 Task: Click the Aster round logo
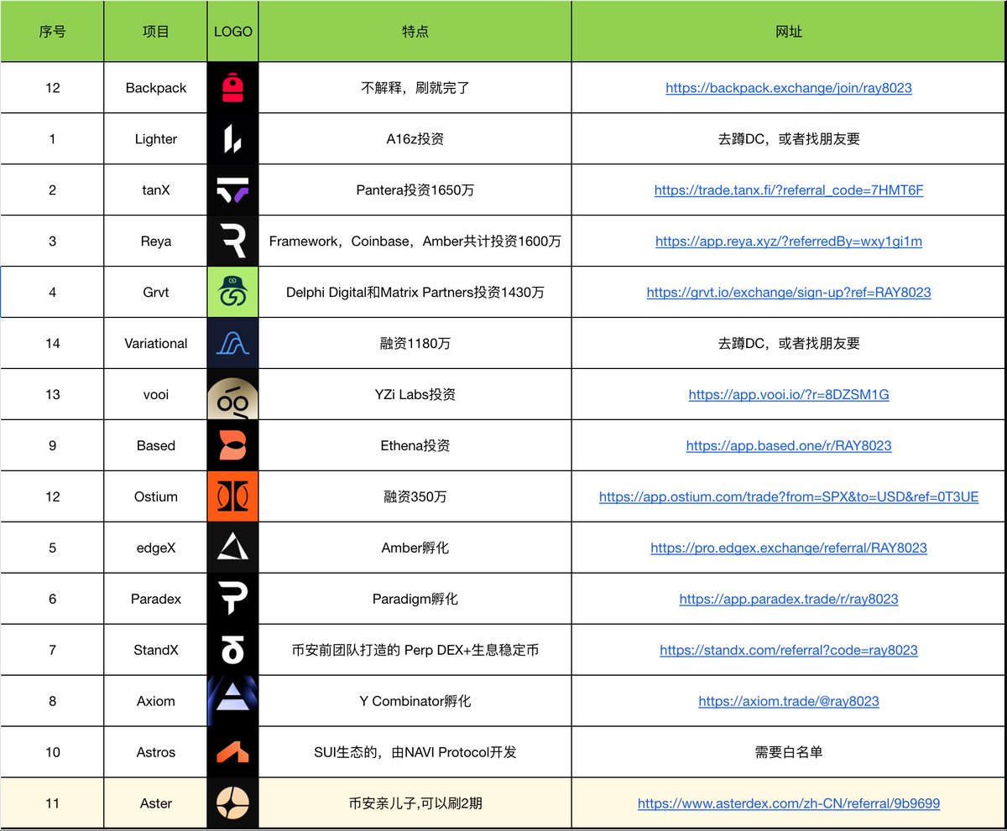232,803
